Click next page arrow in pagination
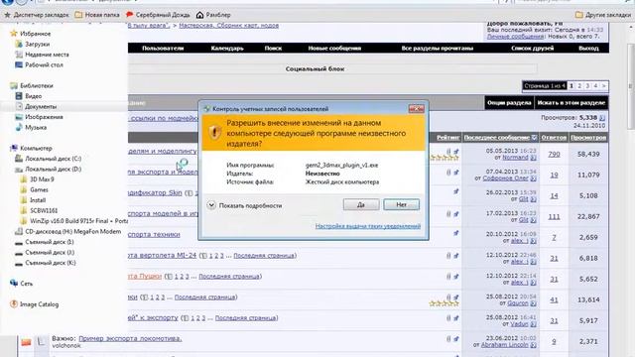This screenshot has height=357, width=635. tap(604, 86)
